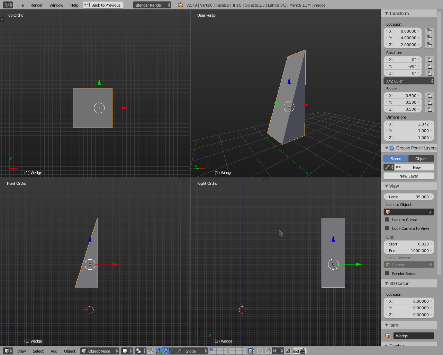Click the OpenGL render animation clapperboard icon

click(x=303, y=351)
